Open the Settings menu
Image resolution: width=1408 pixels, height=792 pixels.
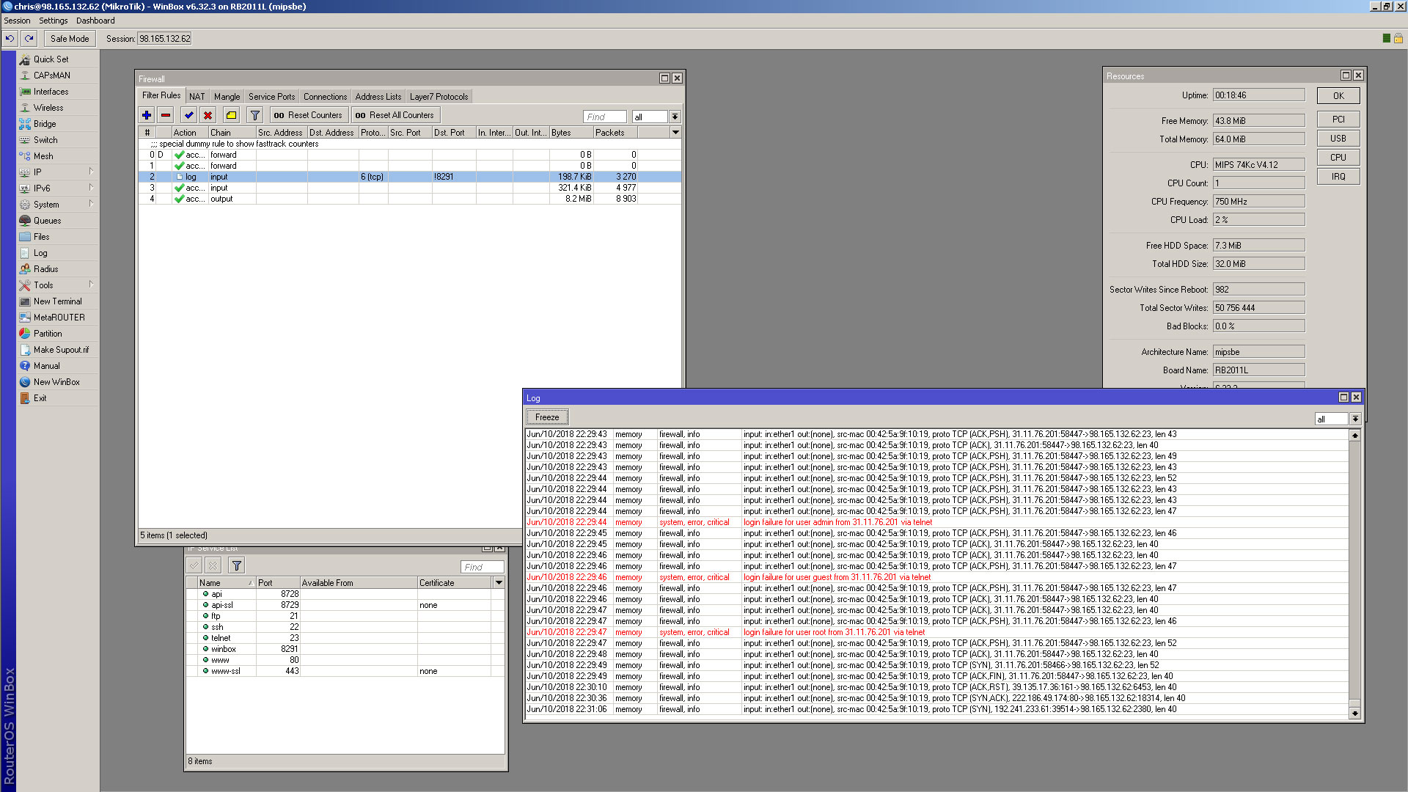pyautogui.click(x=53, y=21)
